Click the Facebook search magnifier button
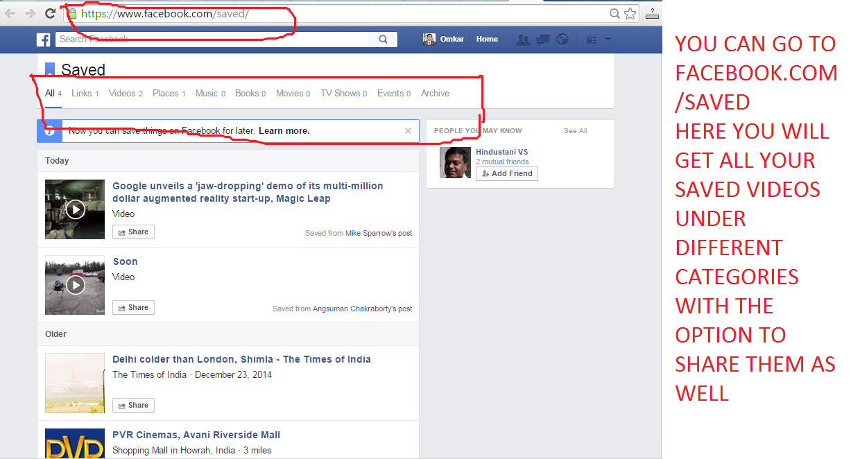The image size is (860, 459). pos(383,40)
